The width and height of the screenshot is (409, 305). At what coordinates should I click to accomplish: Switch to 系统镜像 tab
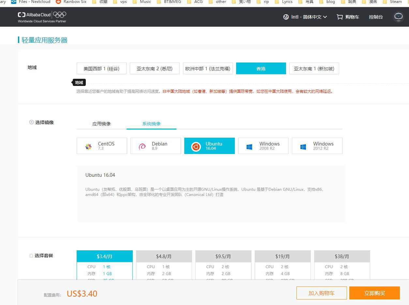click(x=151, y=124)
